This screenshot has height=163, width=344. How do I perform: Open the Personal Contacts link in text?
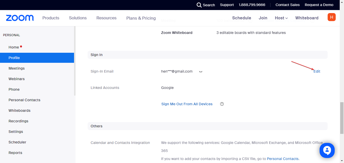[283, 159]
